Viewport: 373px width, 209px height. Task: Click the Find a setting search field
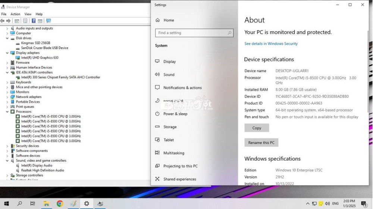click(194, 33)
